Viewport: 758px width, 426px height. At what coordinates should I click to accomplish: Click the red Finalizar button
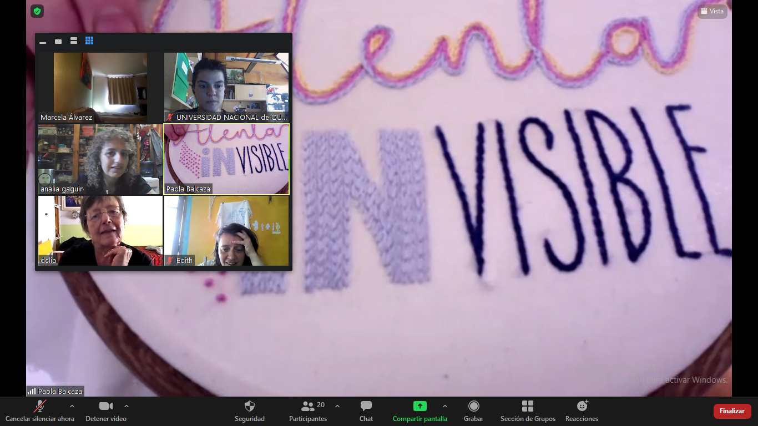[732, 411]
